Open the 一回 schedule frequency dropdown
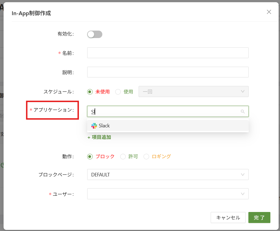 pyautogui.click(x=193, y=92)
